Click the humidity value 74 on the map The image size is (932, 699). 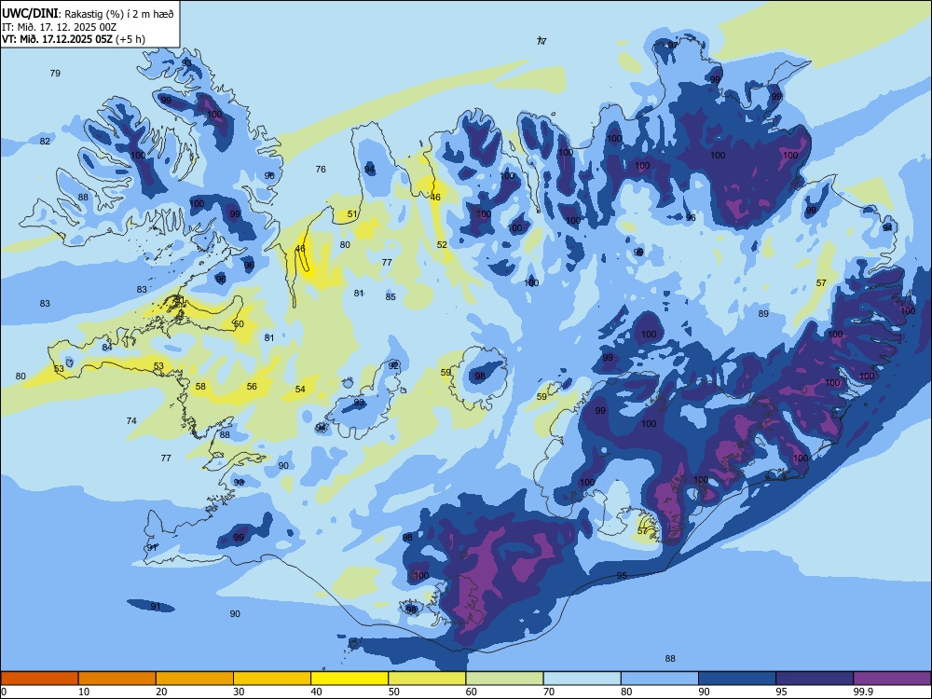131,421
